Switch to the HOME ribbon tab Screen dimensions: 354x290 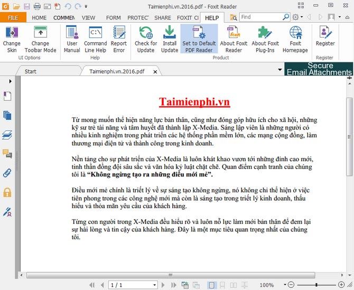[x=39, y=17]
